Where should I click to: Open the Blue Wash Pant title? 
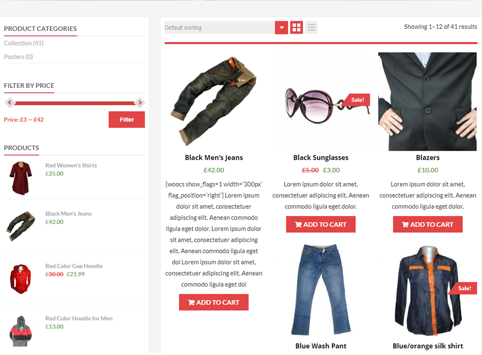(x=320, y=346)
